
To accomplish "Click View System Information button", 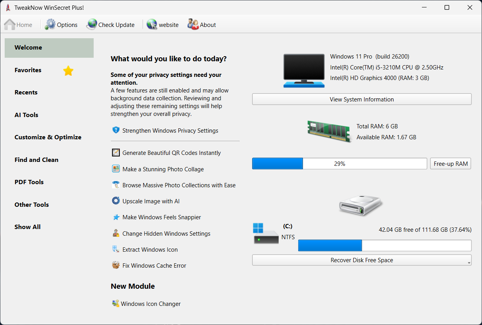I will [x=362, y=99].
